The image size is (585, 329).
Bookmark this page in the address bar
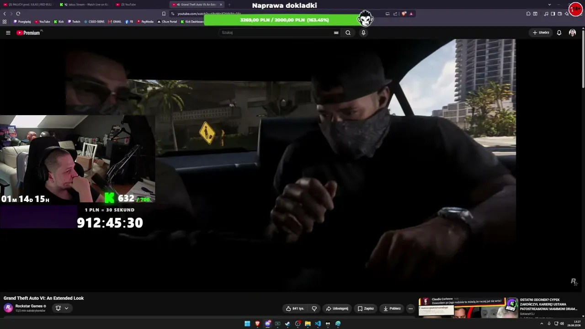tap(164, 14)
